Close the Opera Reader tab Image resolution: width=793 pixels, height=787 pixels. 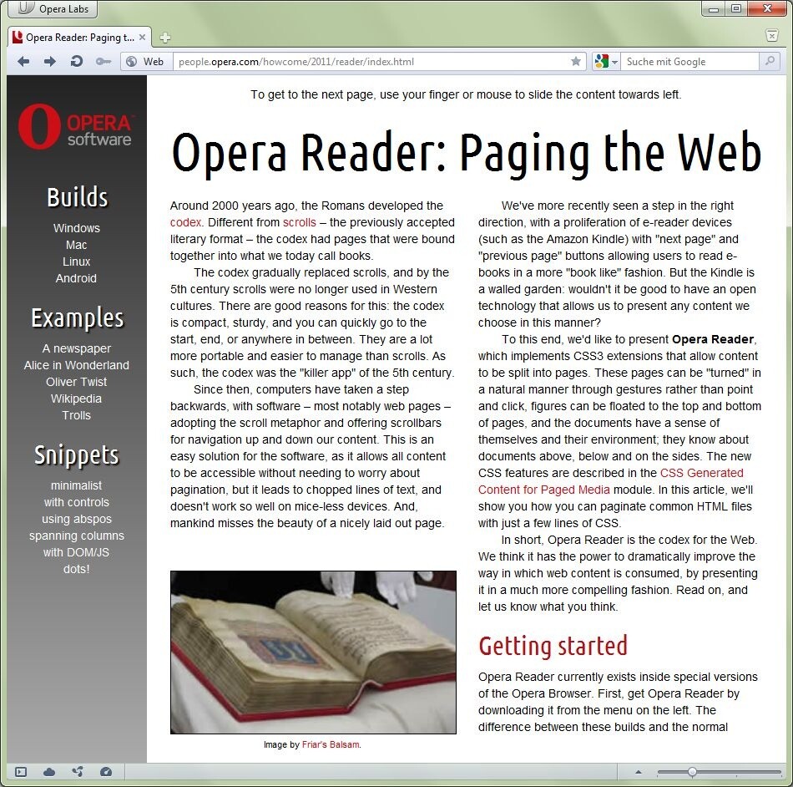pyautogui.click(x=142, y=38)
